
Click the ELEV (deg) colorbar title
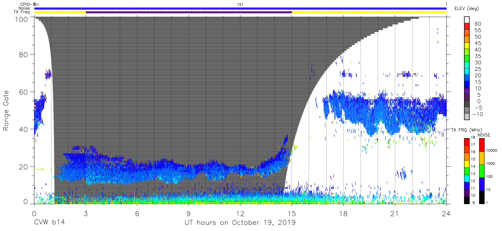[x=466, y=8]
